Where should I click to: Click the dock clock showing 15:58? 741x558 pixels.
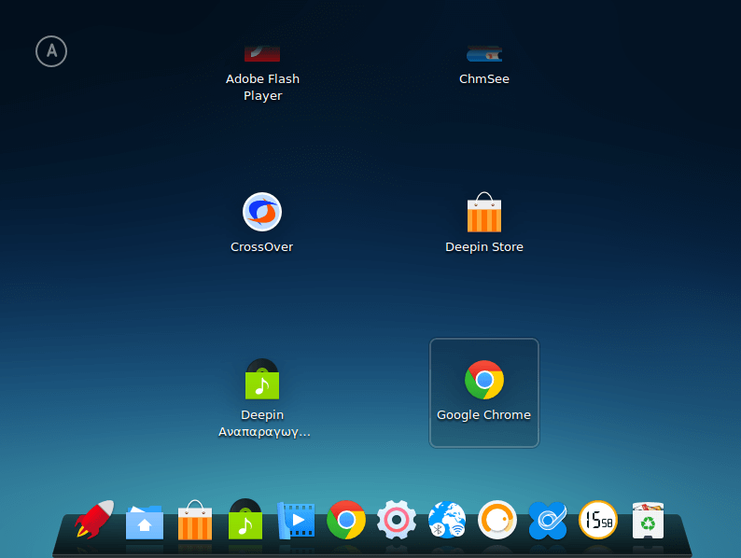click(598, 520)
